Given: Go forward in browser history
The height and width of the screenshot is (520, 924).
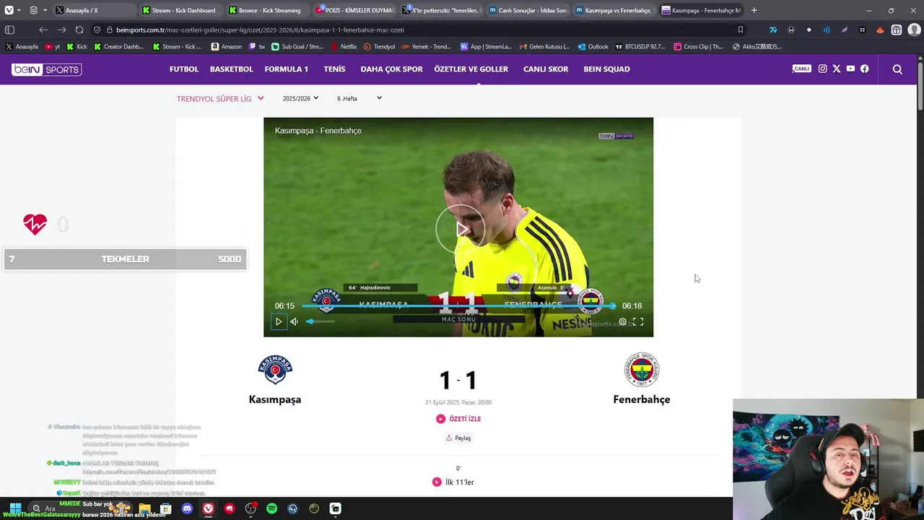Looking at the screenshot, I should (x=61, y=30).
